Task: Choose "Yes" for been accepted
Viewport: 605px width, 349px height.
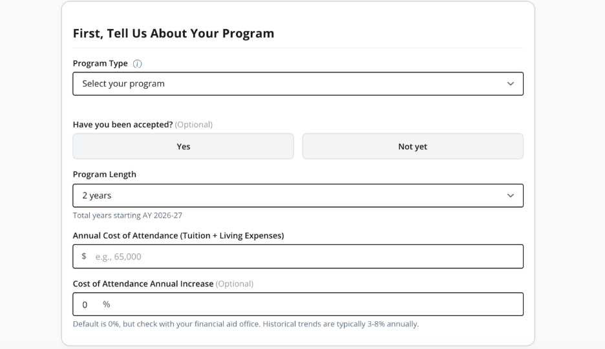Action: point(183,147)
